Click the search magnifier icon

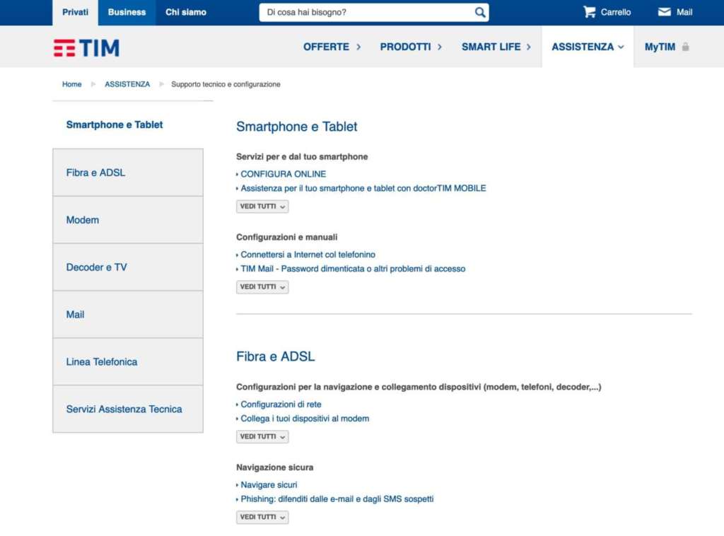[480, 13]
